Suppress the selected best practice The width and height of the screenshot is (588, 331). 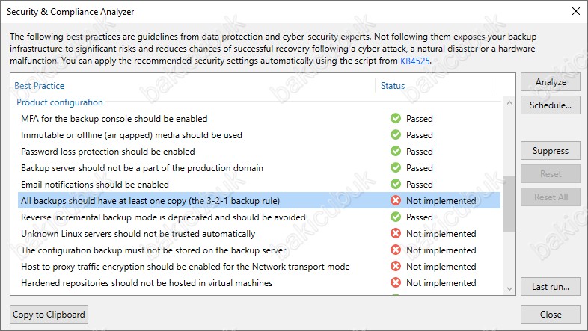(550, 151)
